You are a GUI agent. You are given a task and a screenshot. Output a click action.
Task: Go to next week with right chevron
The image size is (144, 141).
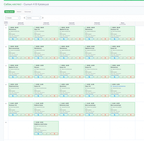coord(43,18)
